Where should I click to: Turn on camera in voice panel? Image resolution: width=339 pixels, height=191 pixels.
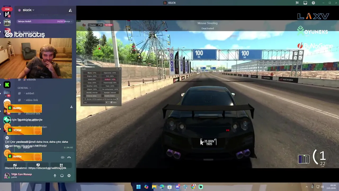pos(15,165)
